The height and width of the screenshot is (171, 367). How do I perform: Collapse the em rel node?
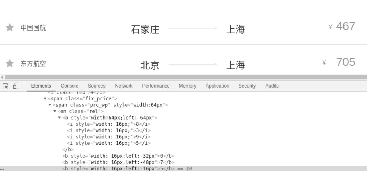coord(55,111)
